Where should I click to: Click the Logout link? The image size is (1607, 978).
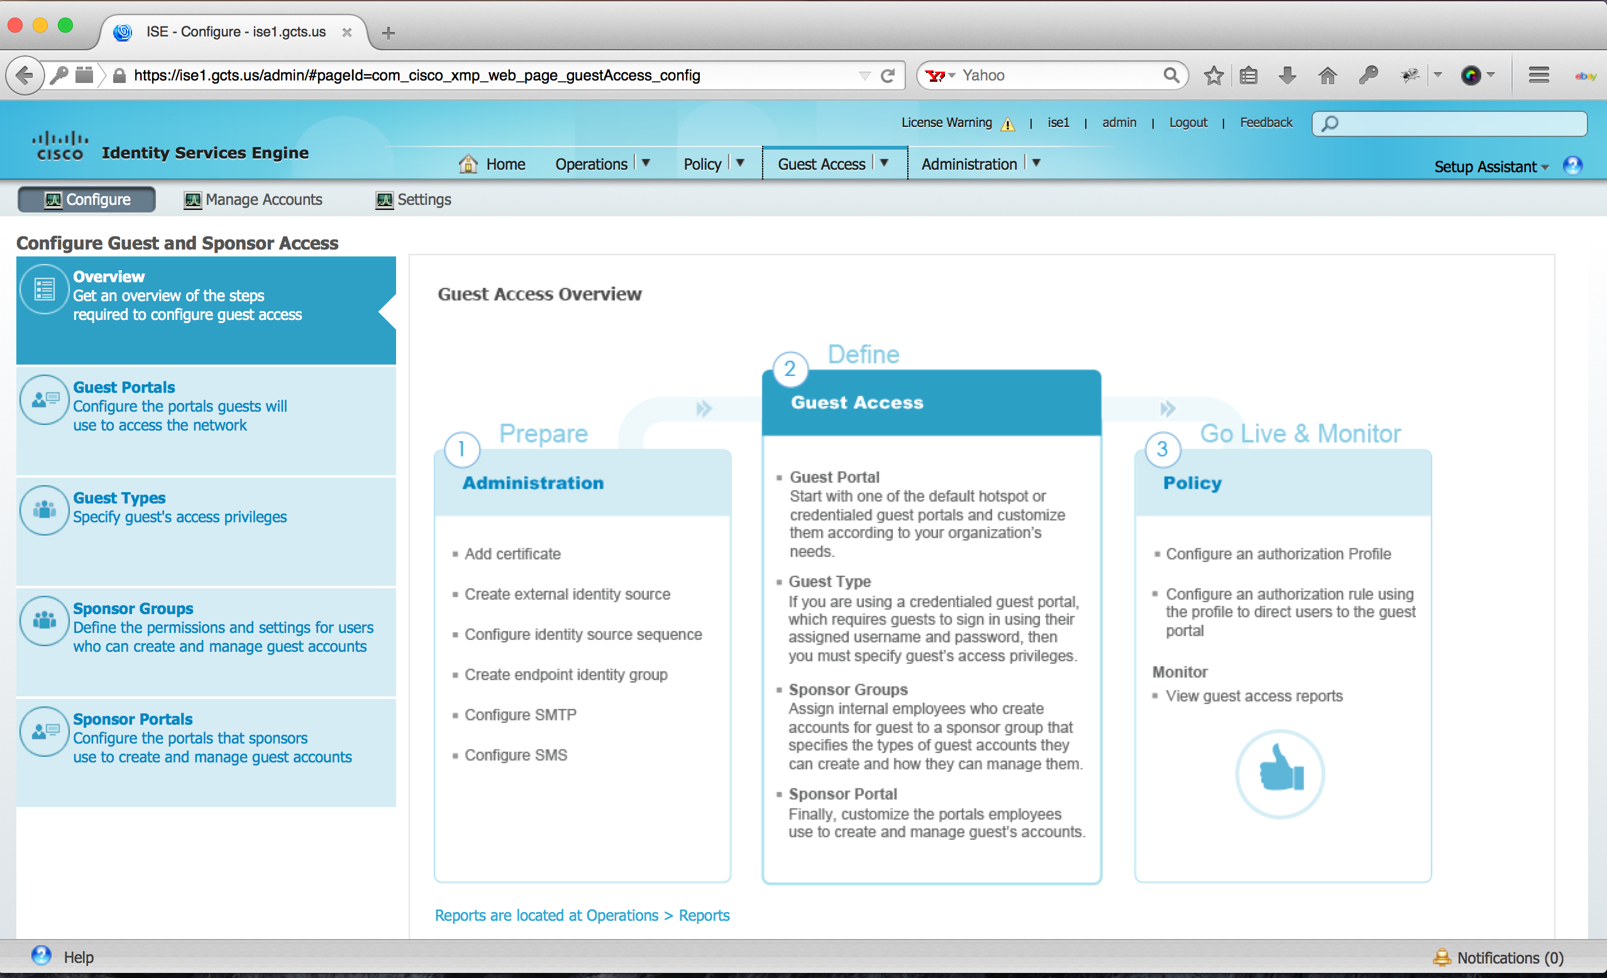[x=1188, y=123]
